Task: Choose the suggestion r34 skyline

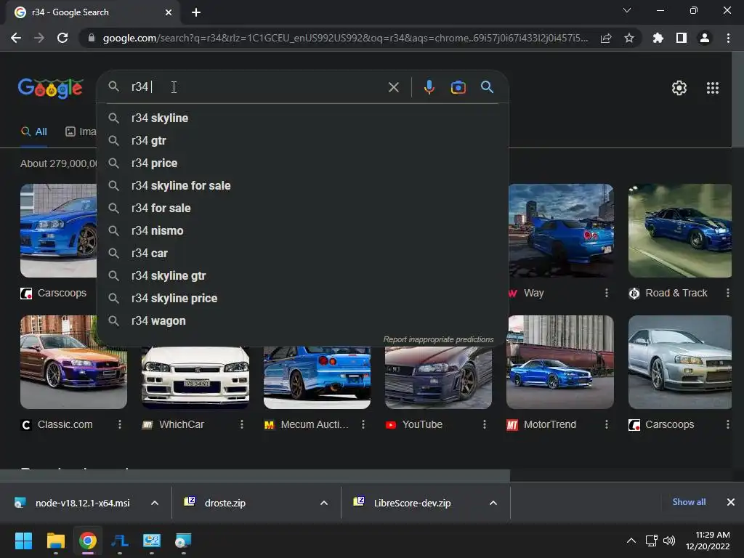Action: [x=302, y=118]
